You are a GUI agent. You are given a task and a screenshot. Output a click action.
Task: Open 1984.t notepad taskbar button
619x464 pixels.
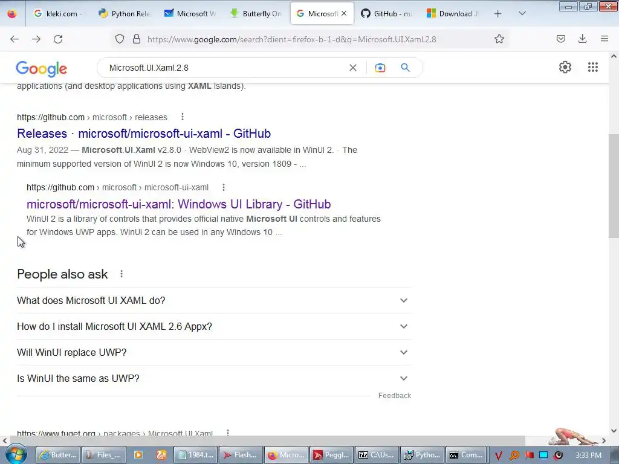[x=195, y=455]
